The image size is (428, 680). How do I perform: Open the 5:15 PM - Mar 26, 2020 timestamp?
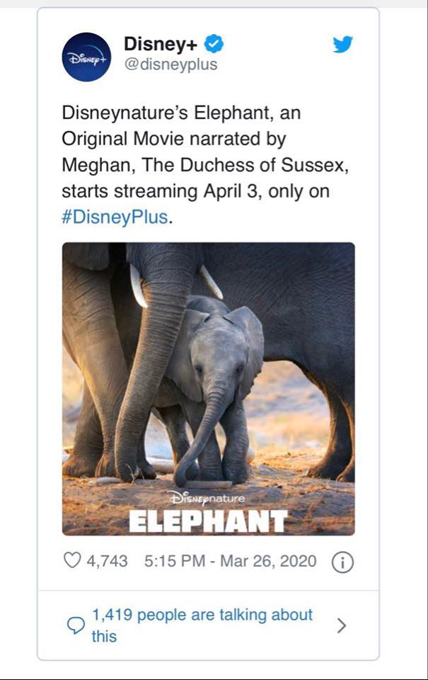pyautogui.click(x=229, y=561)
